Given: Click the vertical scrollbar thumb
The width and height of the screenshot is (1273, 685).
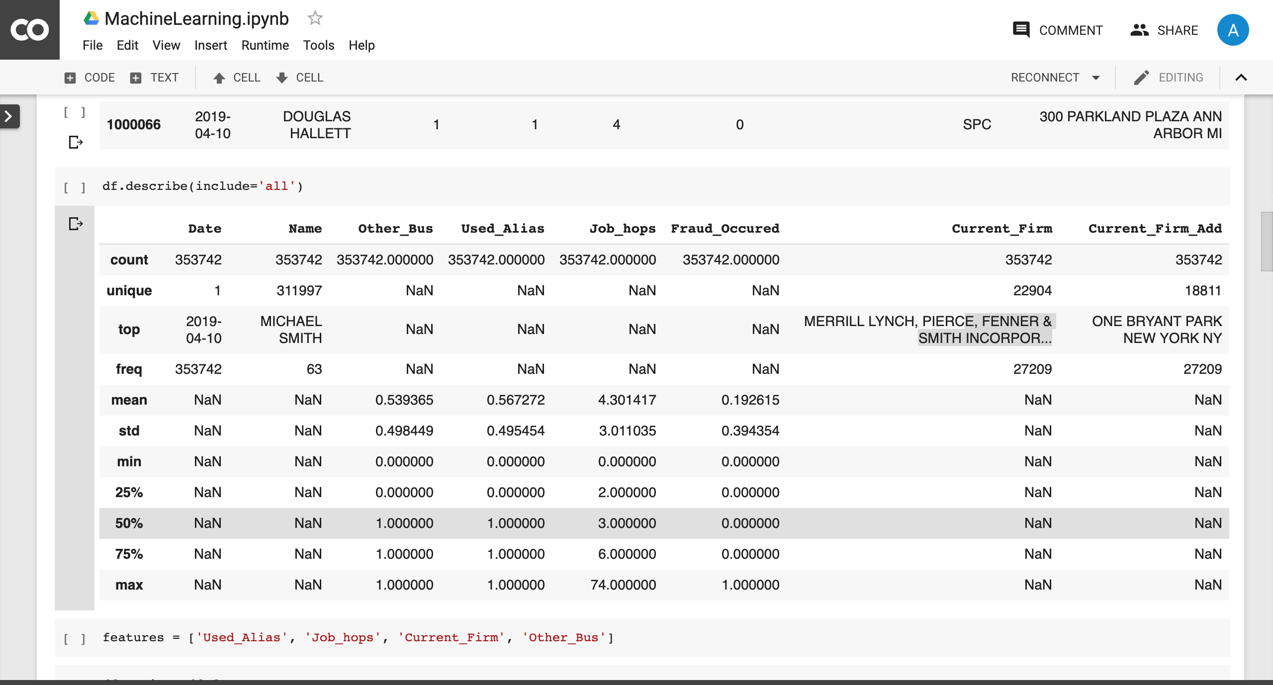Looking at the screenshot, I should pyautogui.click(x=1267, y=242).
